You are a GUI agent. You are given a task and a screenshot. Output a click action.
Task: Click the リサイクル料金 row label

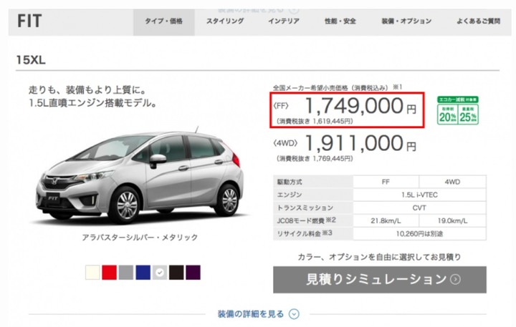pyautogui.click(x=305, y=234)
